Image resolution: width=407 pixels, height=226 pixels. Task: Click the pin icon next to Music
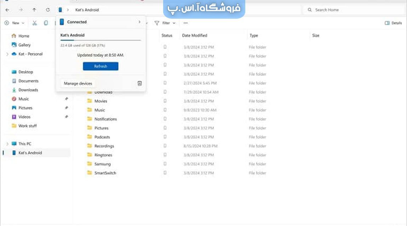66,99
